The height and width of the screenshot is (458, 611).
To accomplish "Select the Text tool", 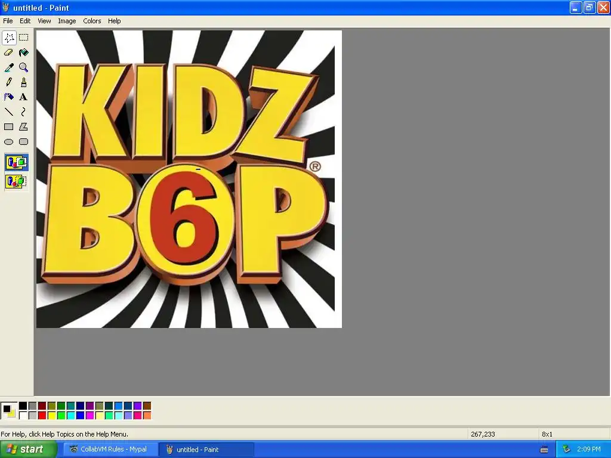I will coord(24,97).
